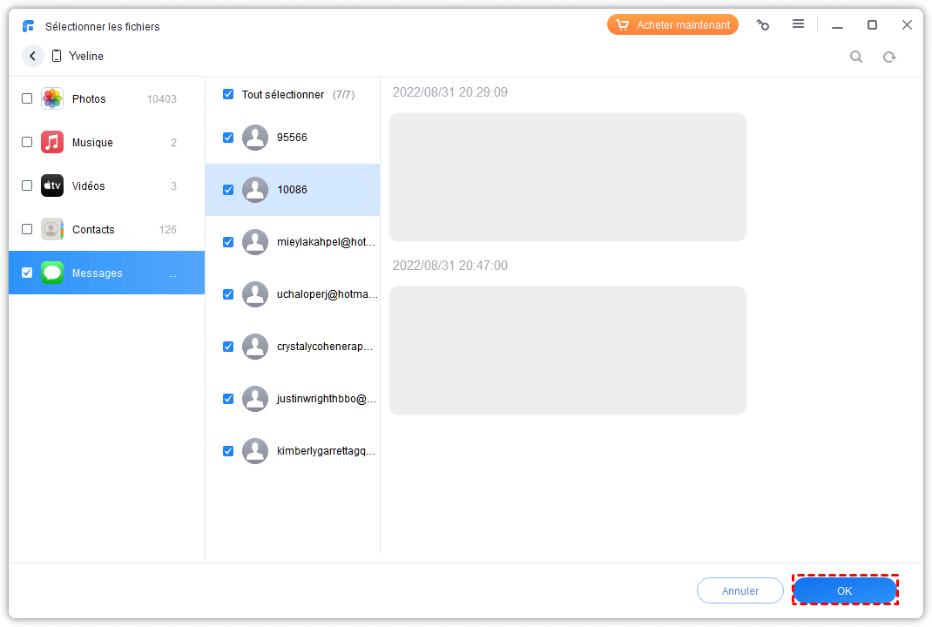Click Acheter maintenant button
The image size is (932, 627).
coord(672,25)
